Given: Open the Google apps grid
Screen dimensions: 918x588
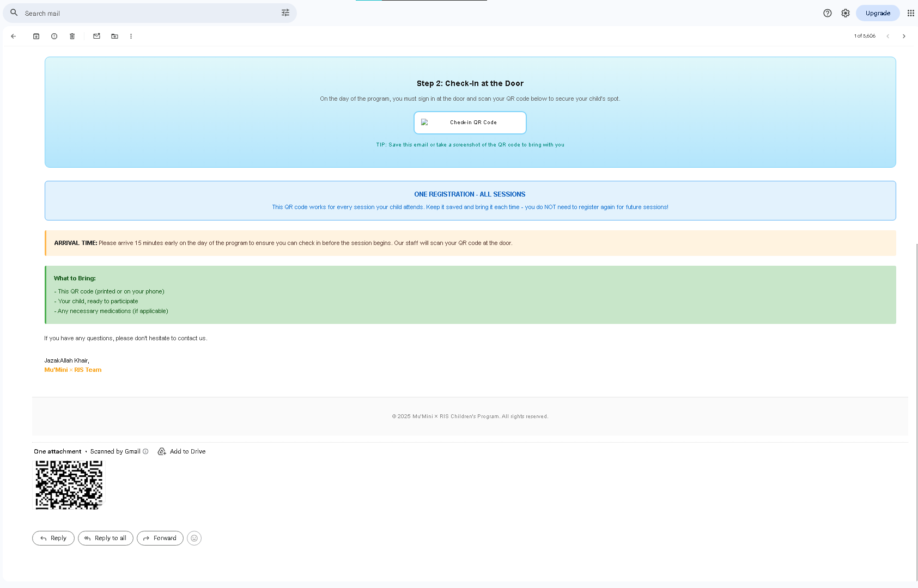Looking at the screenshot, I should pyautogui.click(x=910, y=13).
